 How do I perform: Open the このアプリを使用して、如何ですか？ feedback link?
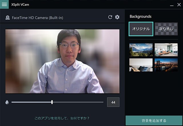click(x=62, y=118)
